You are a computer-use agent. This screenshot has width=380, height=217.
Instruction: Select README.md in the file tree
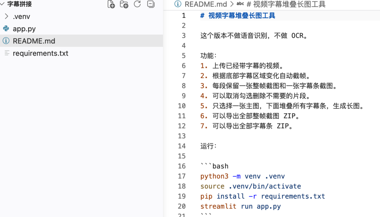(x=81, y=41)
